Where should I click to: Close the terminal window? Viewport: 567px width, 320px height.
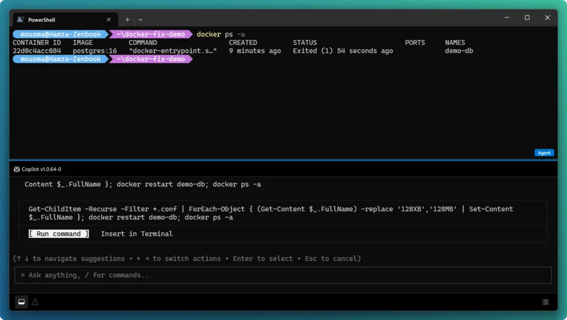point(548,18)
